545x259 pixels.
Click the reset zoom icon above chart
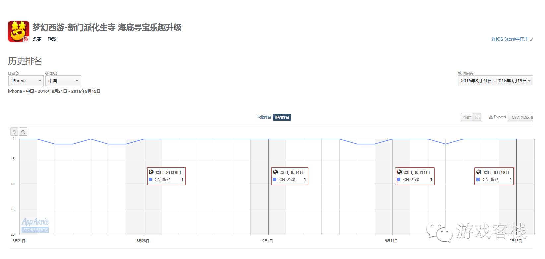coord(14,132)
